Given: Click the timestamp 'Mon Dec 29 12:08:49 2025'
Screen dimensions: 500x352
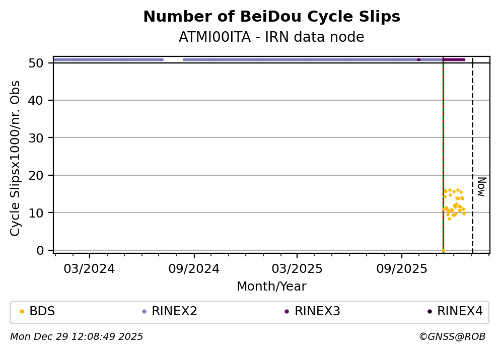Looking at the screenshot, I should pyautogui.click(x=77, y=337).
